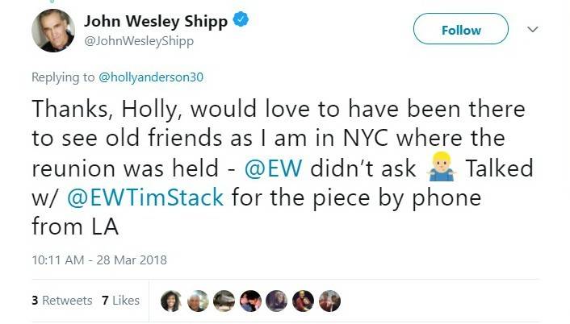View the 3 Retweets list
The height and width of the screenshot is (324, 570).
62,301
